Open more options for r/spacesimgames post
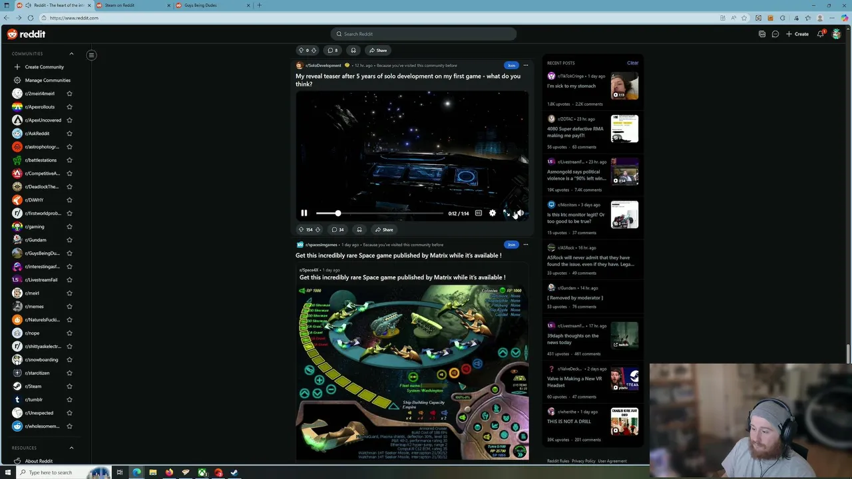The image size is (852, 479). [526, 245]
